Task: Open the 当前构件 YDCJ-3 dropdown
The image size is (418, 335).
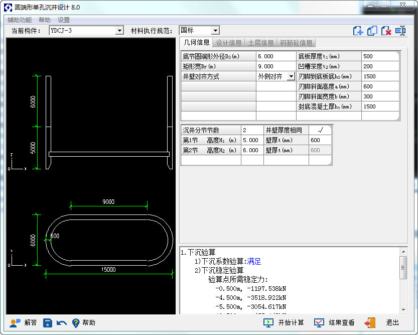Action: pyautogui.click(x=120, y=31)
